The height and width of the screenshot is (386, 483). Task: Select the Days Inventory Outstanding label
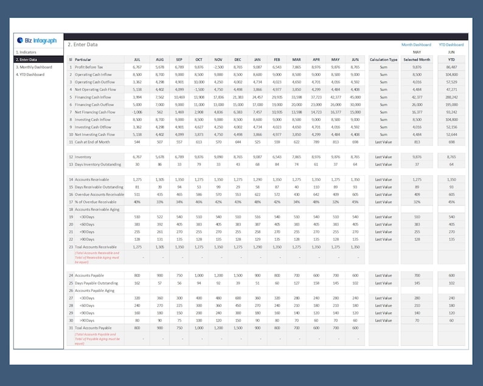[98, 164]
